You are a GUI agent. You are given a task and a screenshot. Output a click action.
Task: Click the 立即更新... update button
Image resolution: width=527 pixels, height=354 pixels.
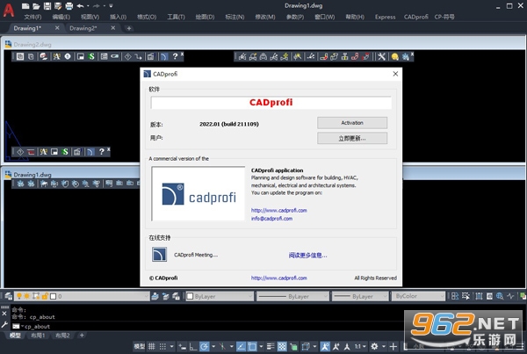[x=352, y=138]
